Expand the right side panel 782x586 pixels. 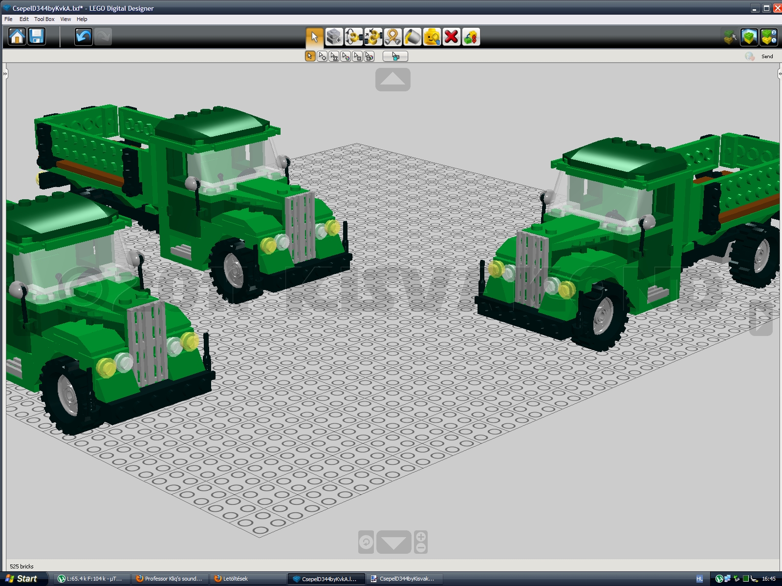pyautogui.click(x=780, y=74)
